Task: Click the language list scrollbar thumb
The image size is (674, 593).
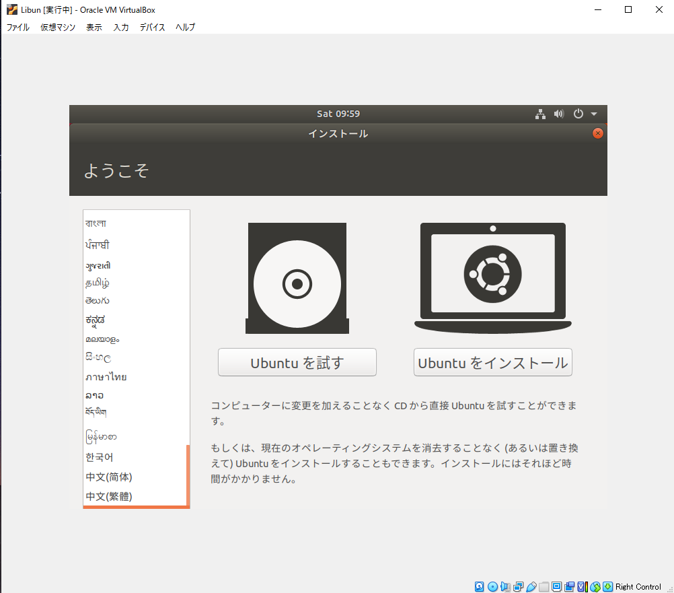Action: tap(188, 475)
